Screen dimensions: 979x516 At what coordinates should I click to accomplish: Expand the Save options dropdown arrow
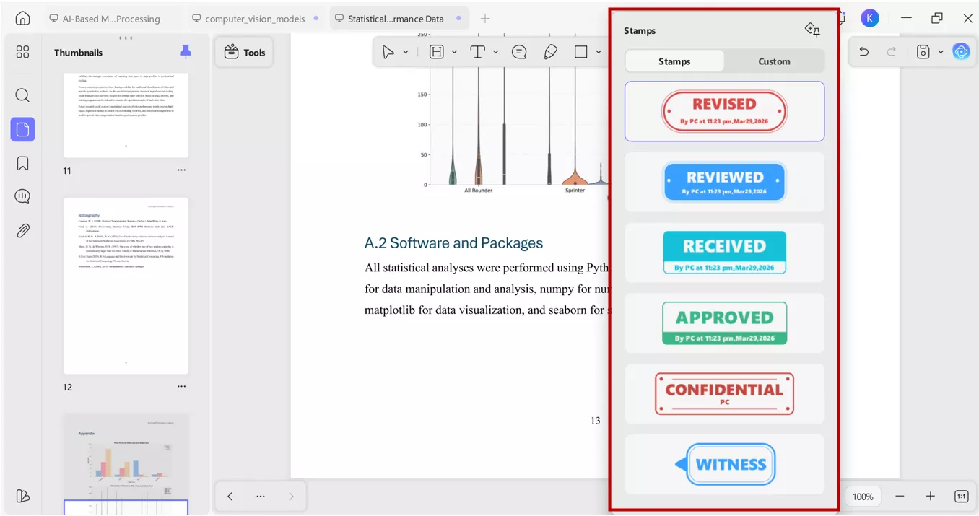(941, 52)
